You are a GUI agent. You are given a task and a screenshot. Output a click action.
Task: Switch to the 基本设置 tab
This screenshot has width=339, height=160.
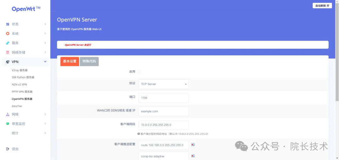point(70,61)
